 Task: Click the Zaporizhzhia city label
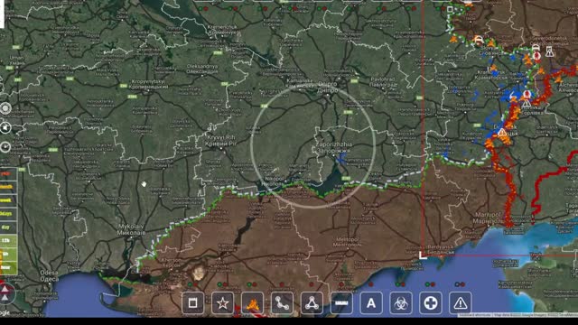coord(334,147)
